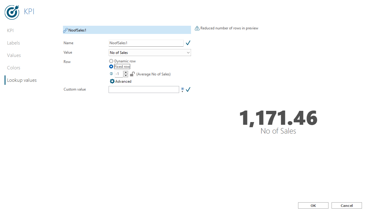Image resolution: width=365 pixels, height=212 pixels.
Task: Click the KPI target logo icon
Action: point(12,12)
